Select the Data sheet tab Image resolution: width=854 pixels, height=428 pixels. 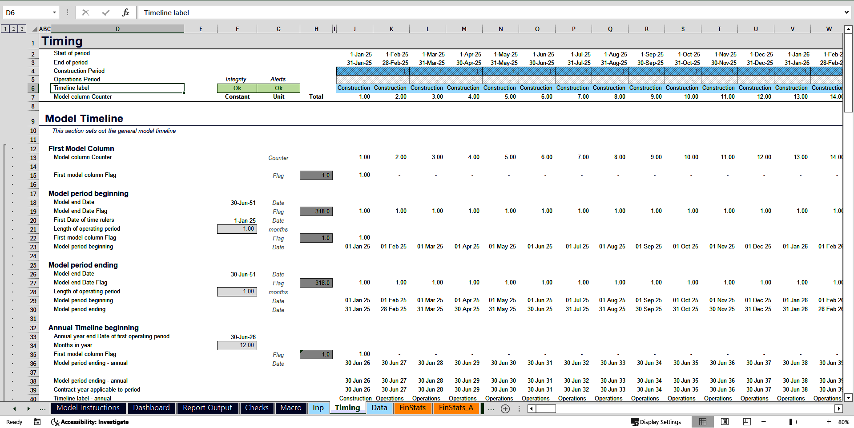[379, 408]
